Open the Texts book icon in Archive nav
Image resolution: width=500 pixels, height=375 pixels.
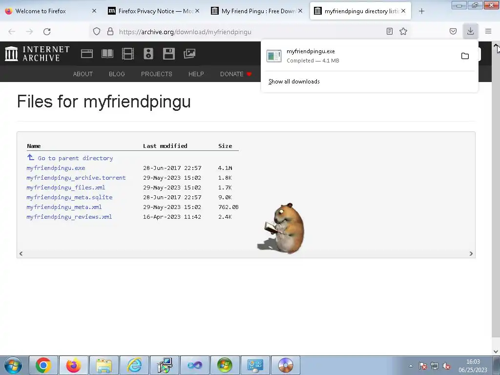pos(107,54)
